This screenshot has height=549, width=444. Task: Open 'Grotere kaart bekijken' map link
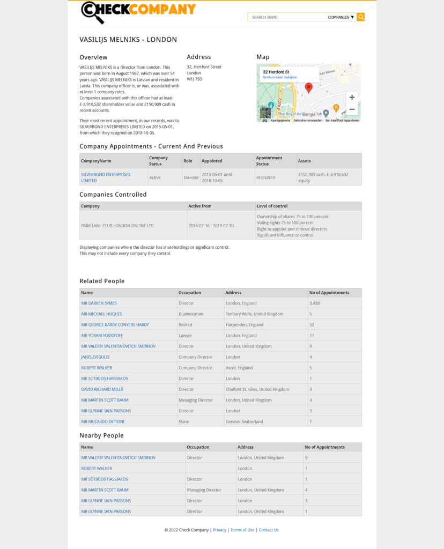280,77
